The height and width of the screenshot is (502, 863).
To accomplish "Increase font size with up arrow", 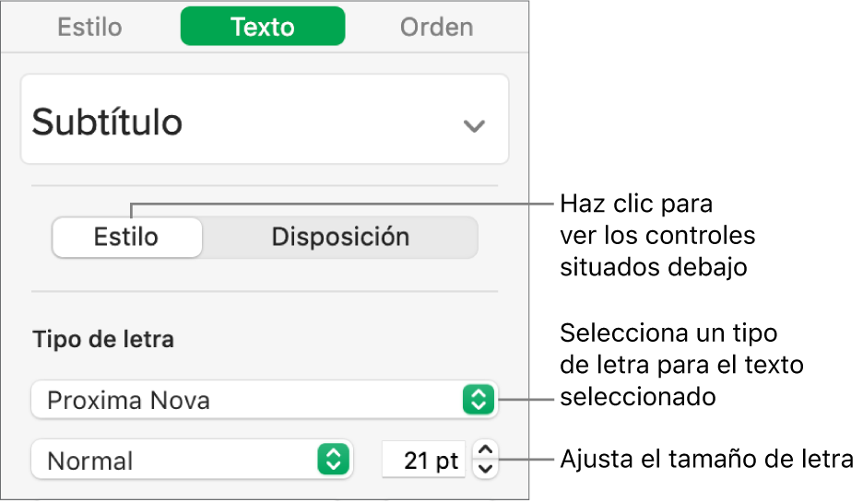I will point(486,450).
